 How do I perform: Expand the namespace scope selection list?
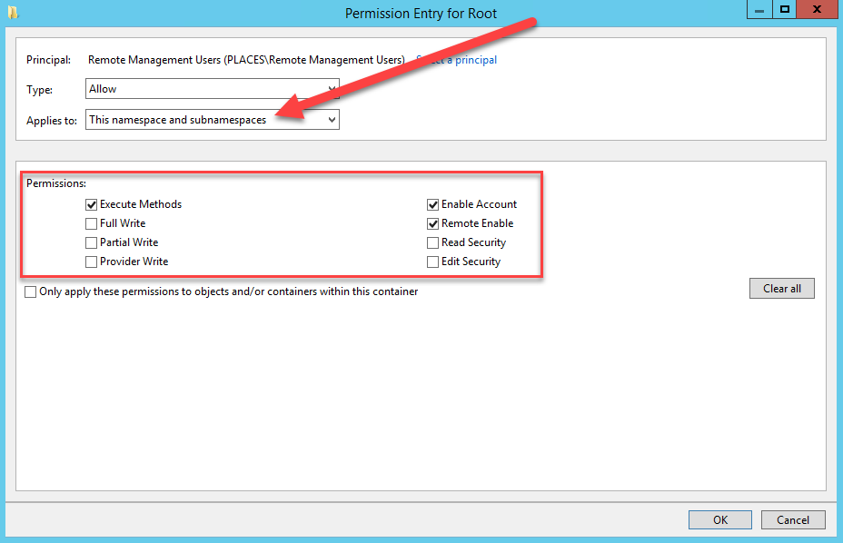[331, 119]
